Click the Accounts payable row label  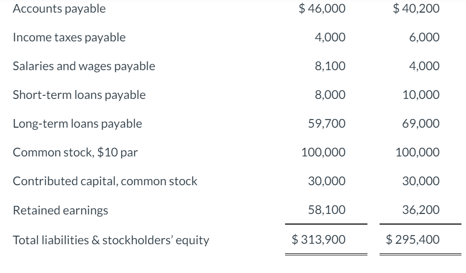tap(59, 9)
